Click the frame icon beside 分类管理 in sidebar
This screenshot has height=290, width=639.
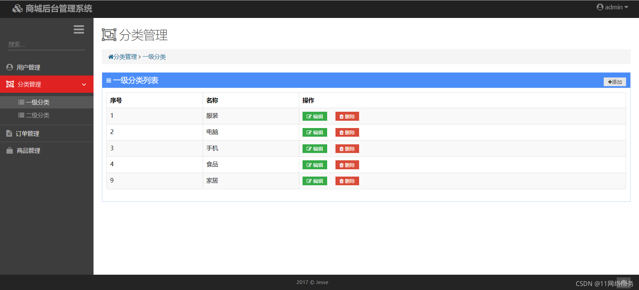[x=10, y=84]
